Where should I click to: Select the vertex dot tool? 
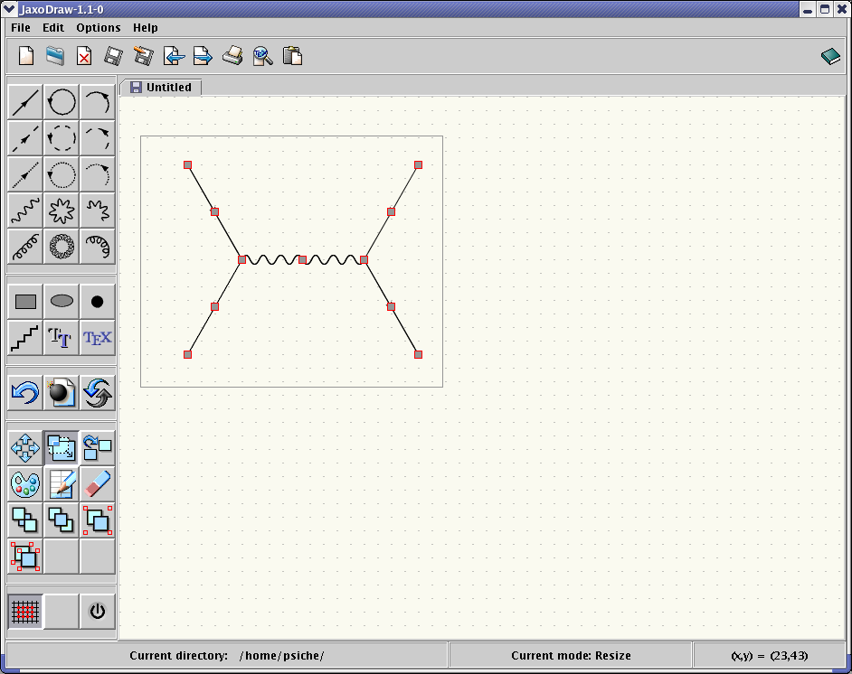[98, 302]
